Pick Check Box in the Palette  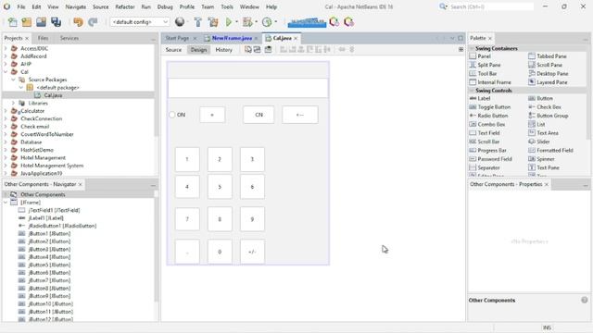[x=545, y=107]
